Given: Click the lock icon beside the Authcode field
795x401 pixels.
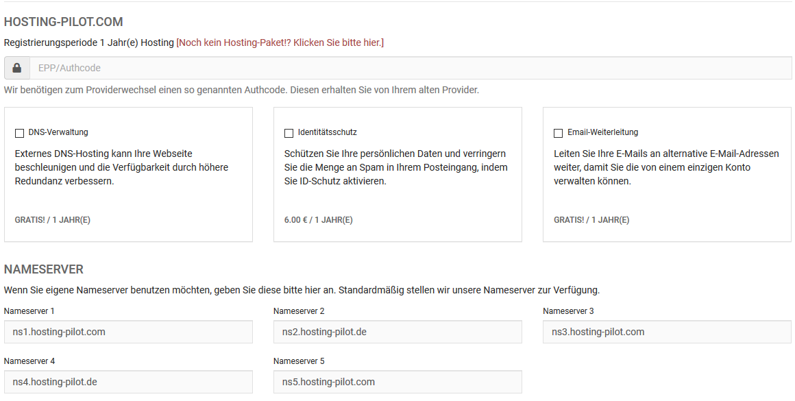Looking at the screenshot, I should click(16, 68).
